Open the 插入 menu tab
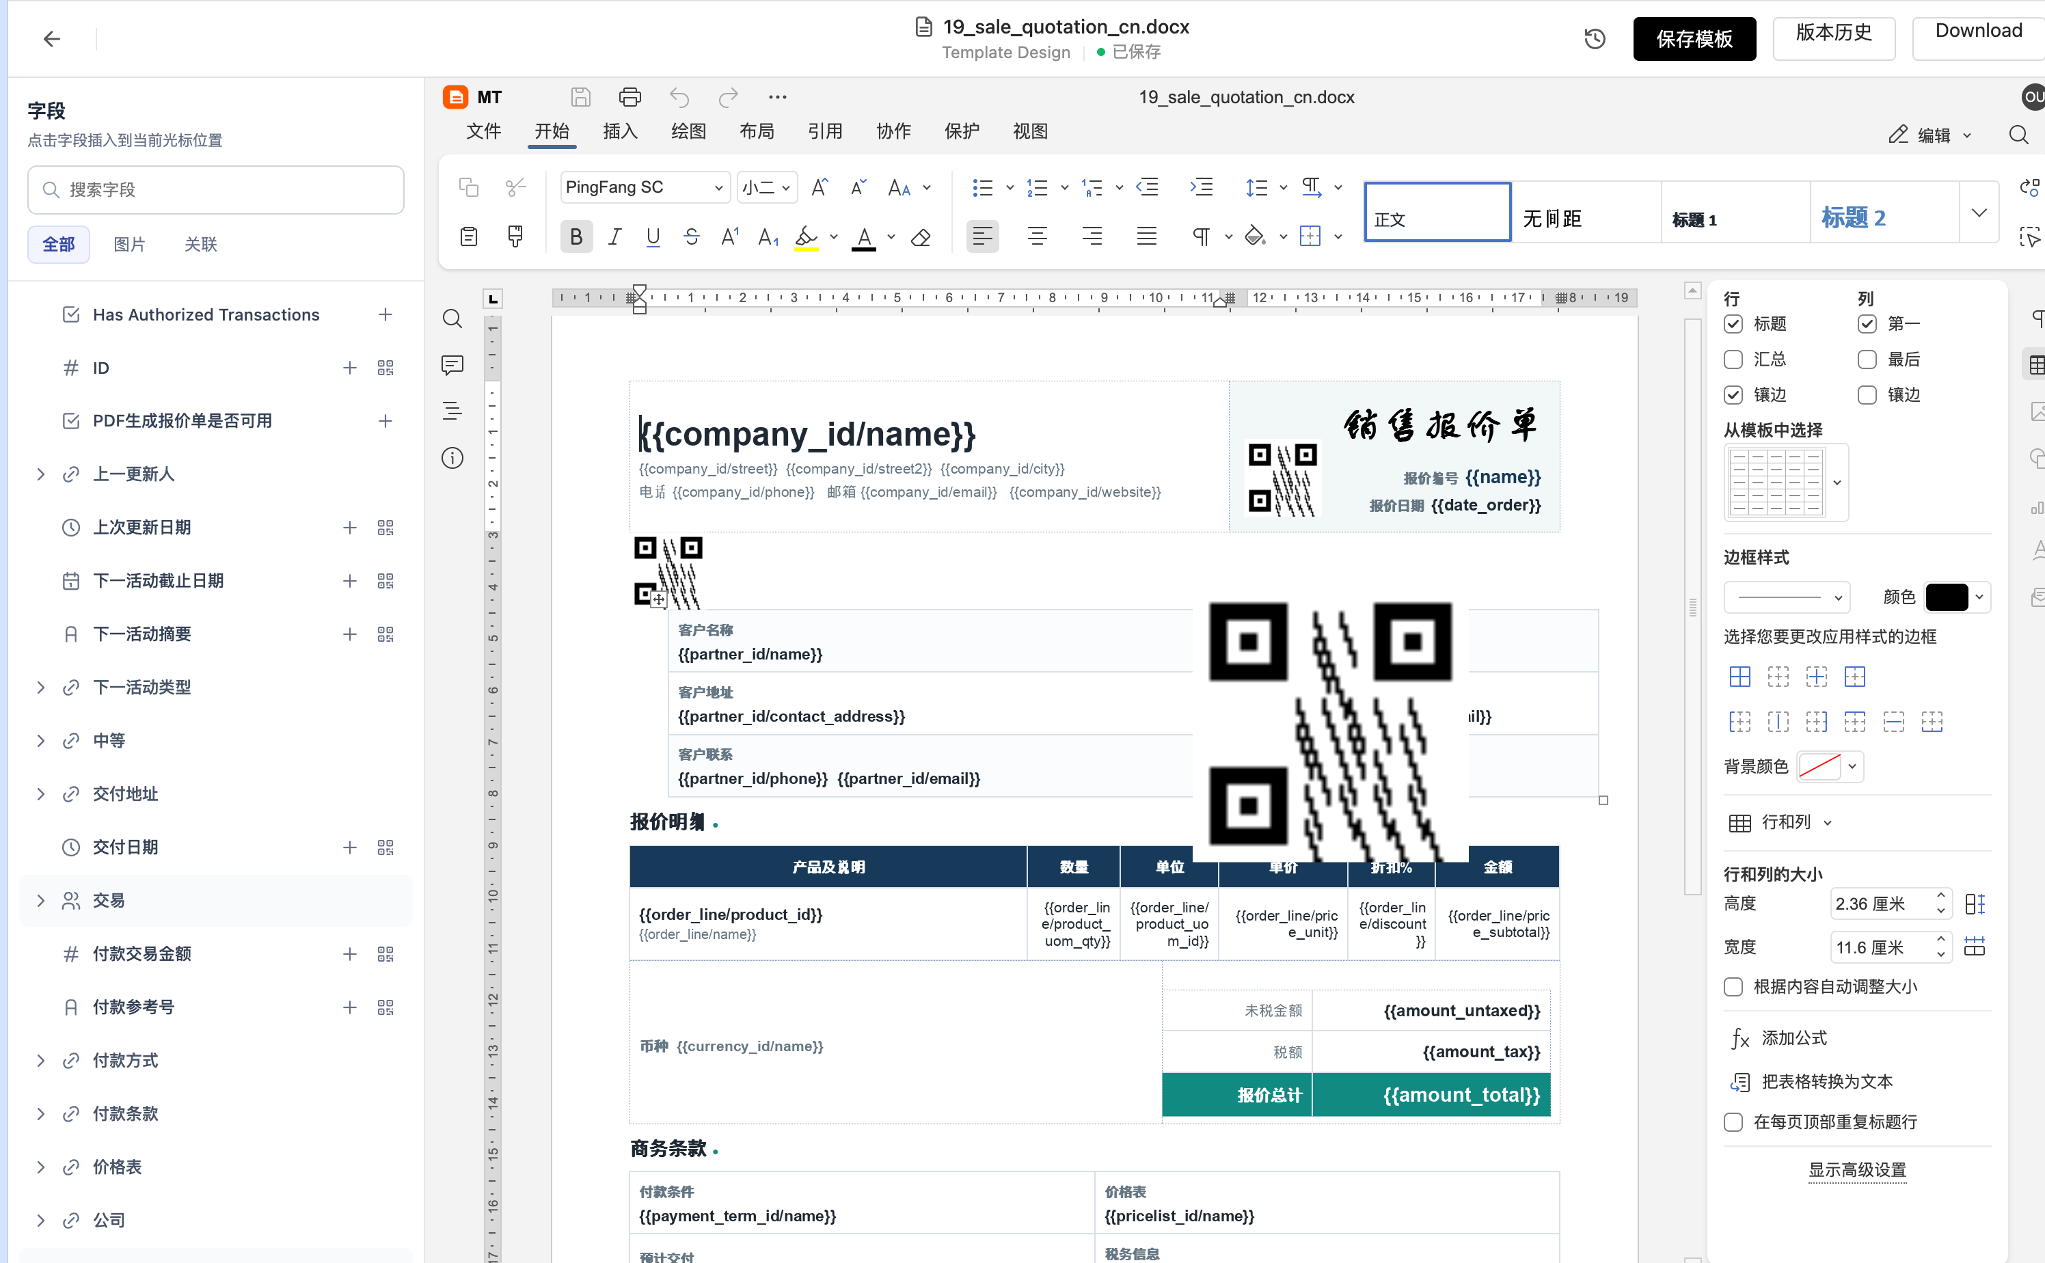Image resolution: width=2045 pixels, height=1263 pixels. tap(620, 131)
